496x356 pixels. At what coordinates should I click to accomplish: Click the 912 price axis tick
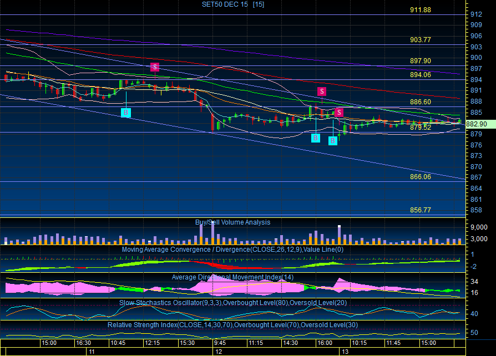(x=477, y=14)
